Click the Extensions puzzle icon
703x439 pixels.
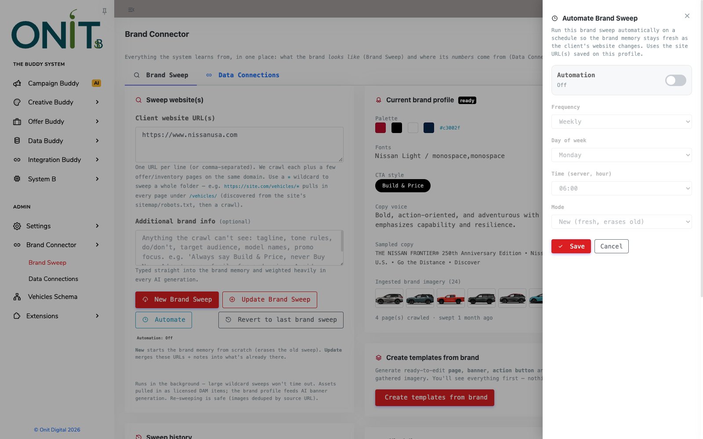click(x=17, y=316)
